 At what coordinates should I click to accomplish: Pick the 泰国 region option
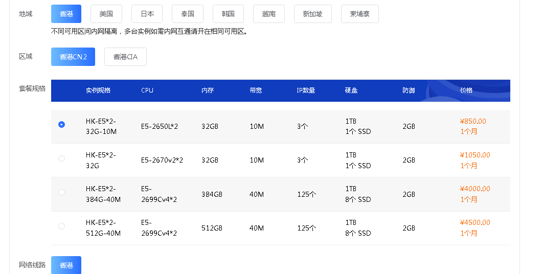[x=188, y=14]
